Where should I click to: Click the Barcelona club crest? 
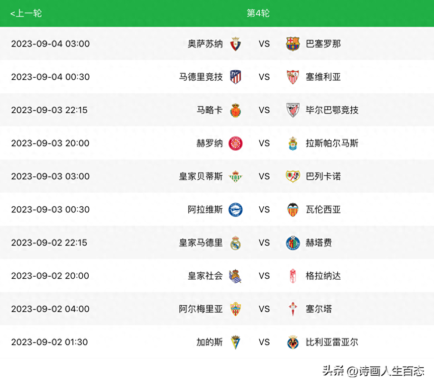(x=293, y=44)
